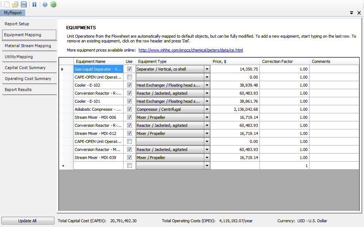Viewport: 364px width, 227px height.
Task: Select the MyReport document tab
Action: [x=13, y=13]
